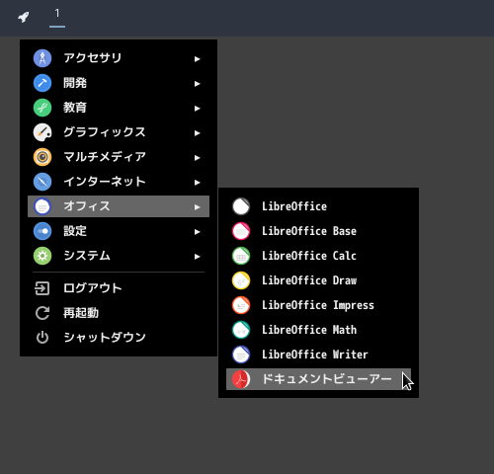Launch LibreOffice Draw
The height and width of the screenshot is (474, 494).
(318, 280)
